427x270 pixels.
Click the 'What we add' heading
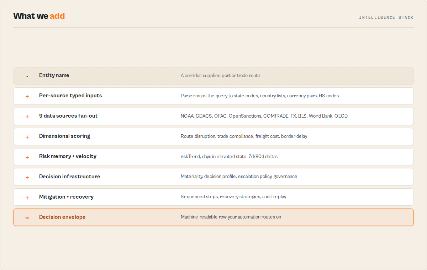(39, 16)
